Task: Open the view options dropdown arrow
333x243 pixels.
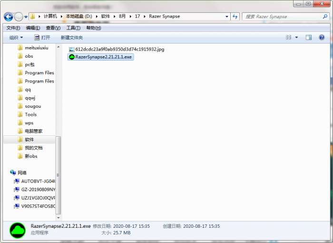Action: (296, 38)
